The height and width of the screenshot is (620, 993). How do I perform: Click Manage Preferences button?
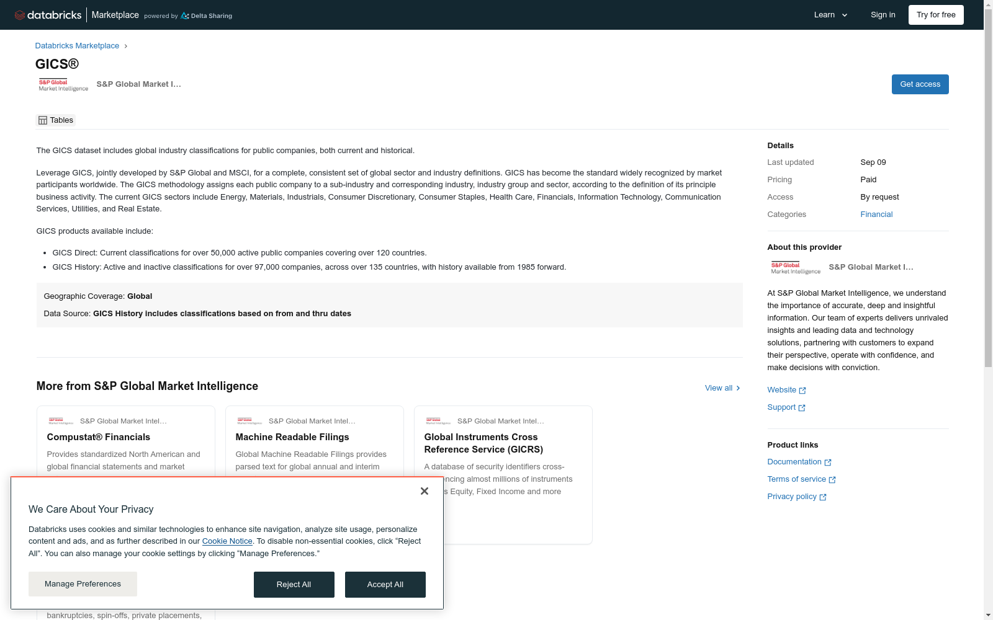83,584
